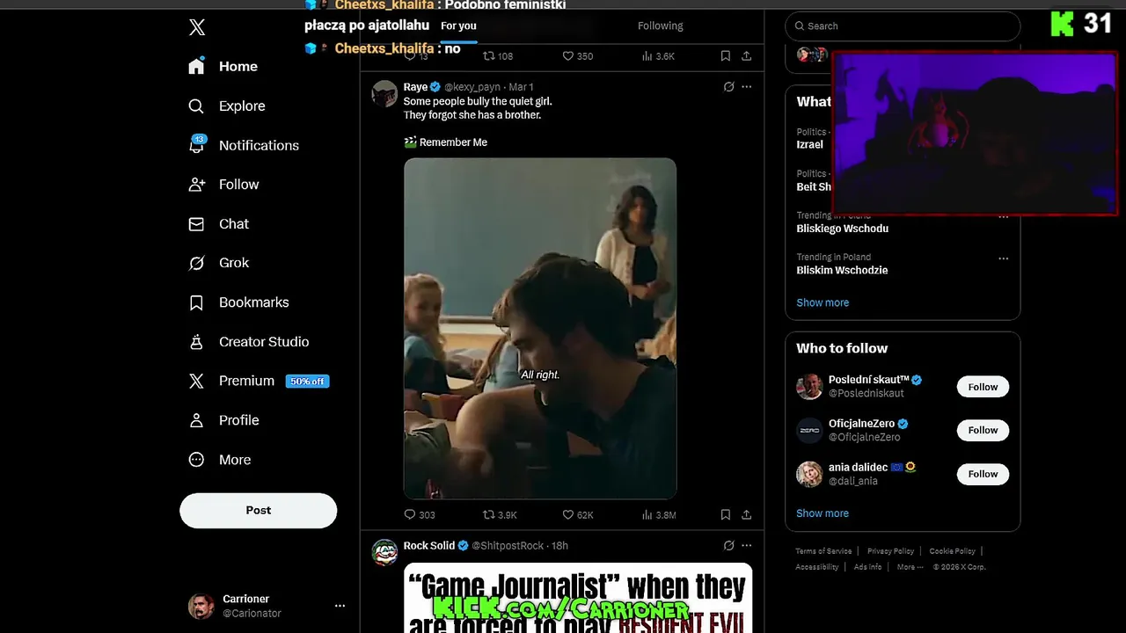Click Raye's profile avatar
The width and height of the screenshot is (1126, 633).
[384, 93]
